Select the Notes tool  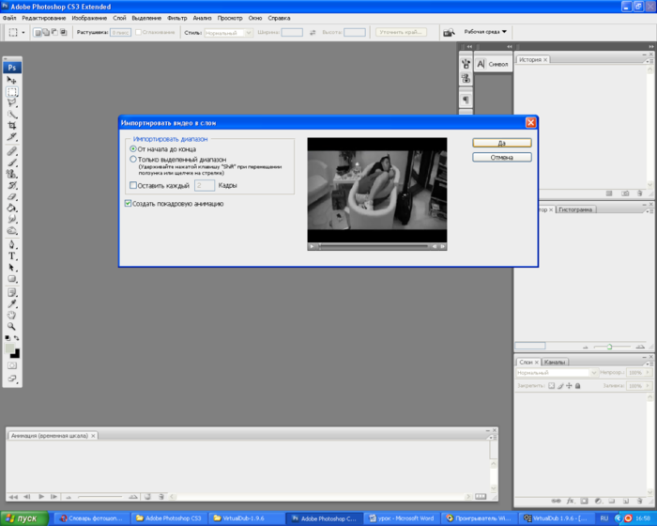click(11, 292)
